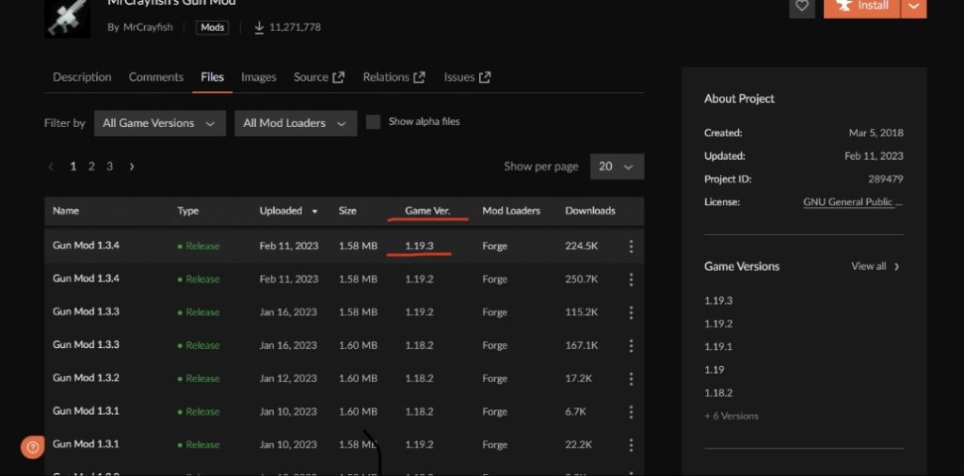Go to page 2 of files
This screenshot has width=964, height=476.
(91, 167)
